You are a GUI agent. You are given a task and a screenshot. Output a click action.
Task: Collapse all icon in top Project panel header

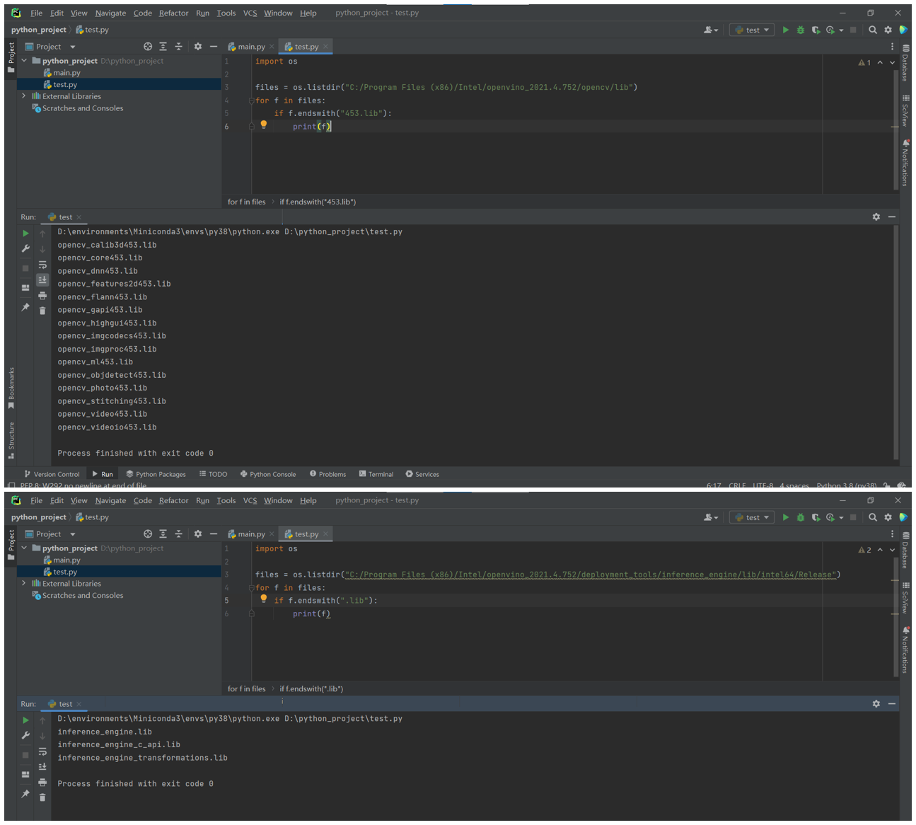(x=178, y=47)
